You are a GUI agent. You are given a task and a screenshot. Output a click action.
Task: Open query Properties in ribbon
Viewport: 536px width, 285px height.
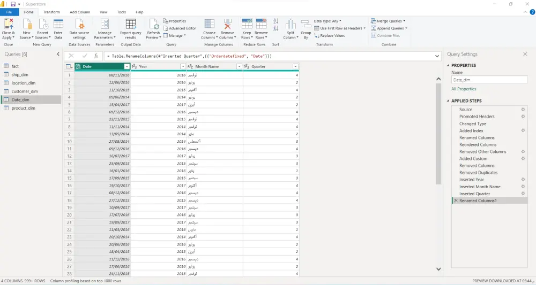[x=175, y=21]
